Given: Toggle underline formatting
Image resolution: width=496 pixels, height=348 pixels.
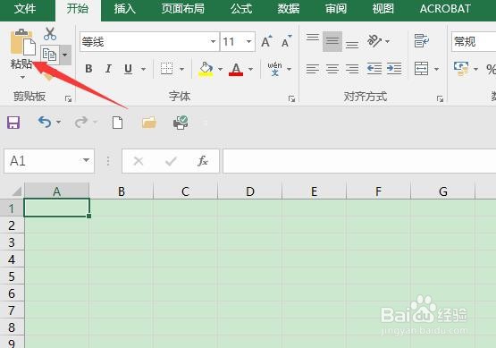Looking at the screenshot, I should pos(128,69).
